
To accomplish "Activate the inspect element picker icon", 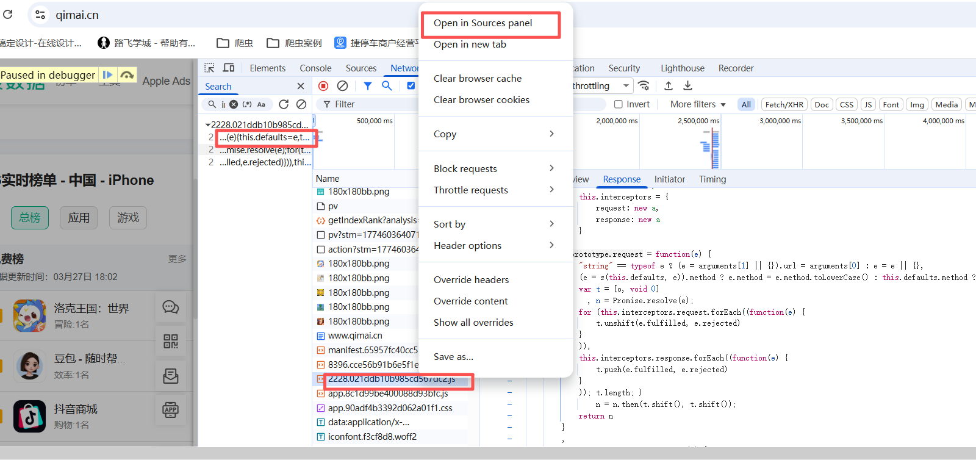I will pyautogui.click(x=209, y=68).
